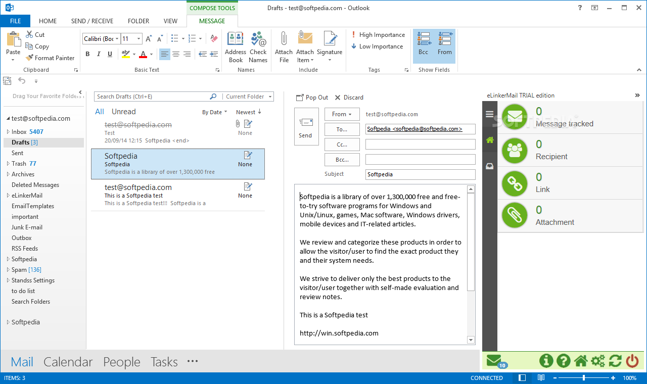Toggle Underline formatting
647x384 pixels.
coord(110,54)
